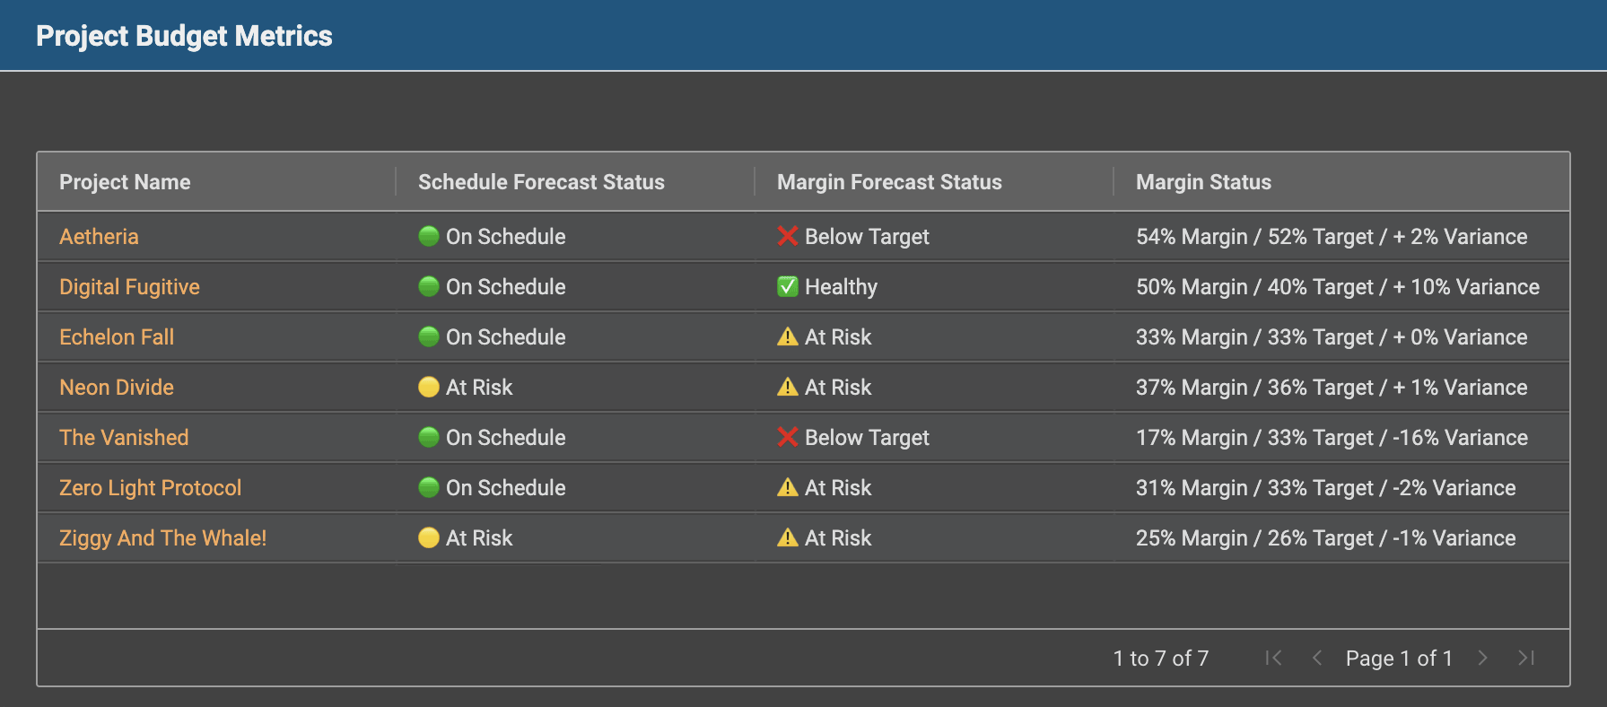Sort by Margin Forecast Status column
Viewport: 1607px width, 707px height.
point(889,182)
